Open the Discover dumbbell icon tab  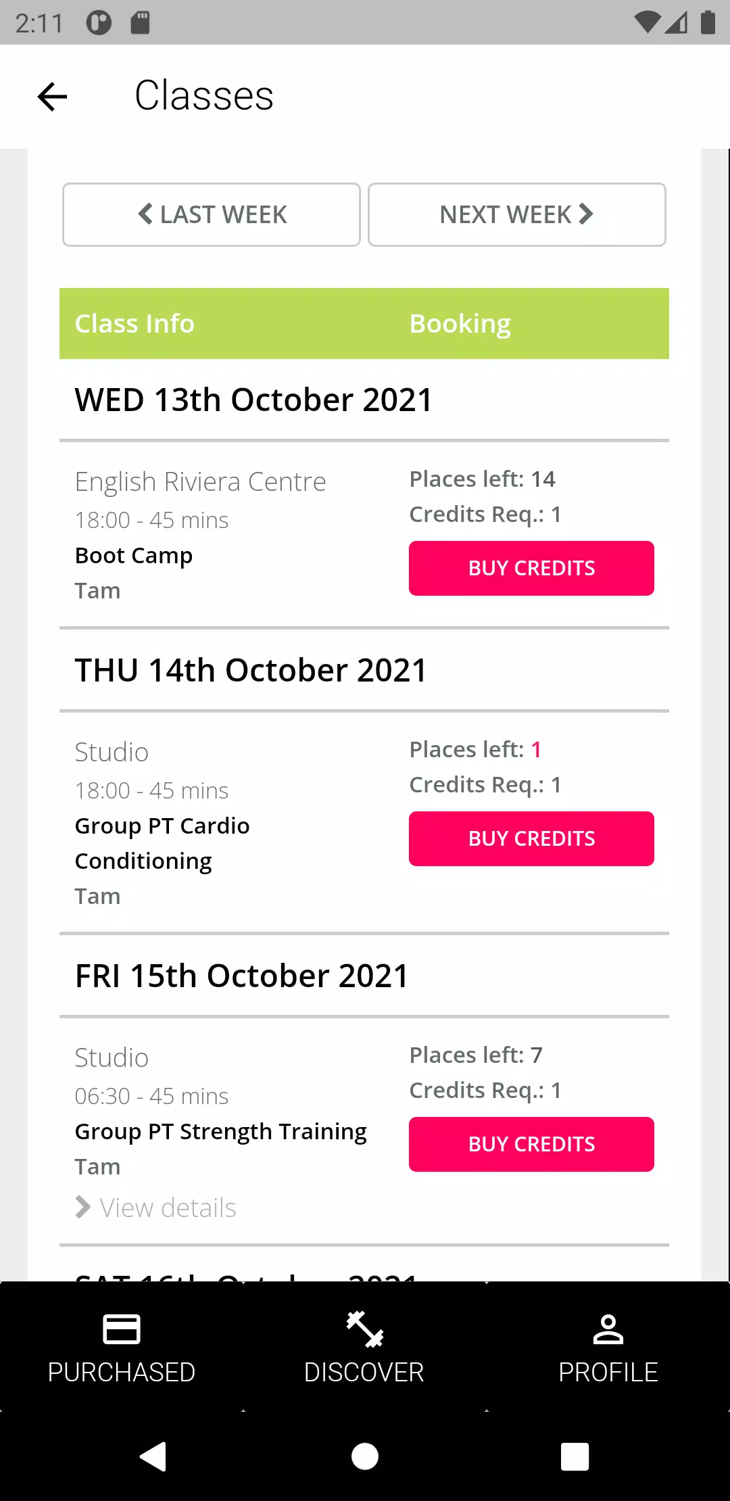364,1347
